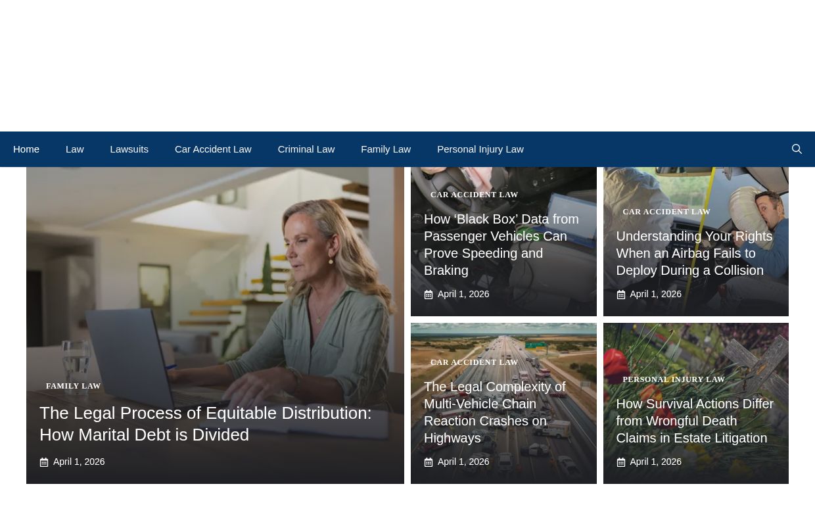Viewport: 815px width, 526px height.
Task: Open the Family Law nav item
Action: (386, 149)
